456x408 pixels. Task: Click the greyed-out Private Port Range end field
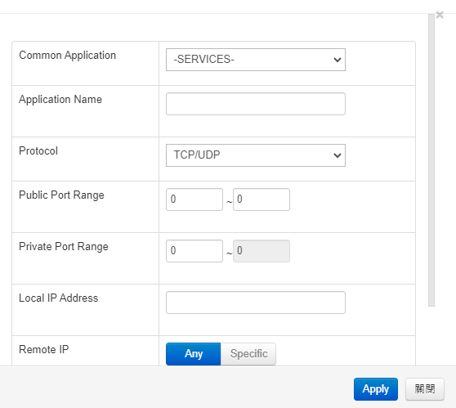pos(262,251)
